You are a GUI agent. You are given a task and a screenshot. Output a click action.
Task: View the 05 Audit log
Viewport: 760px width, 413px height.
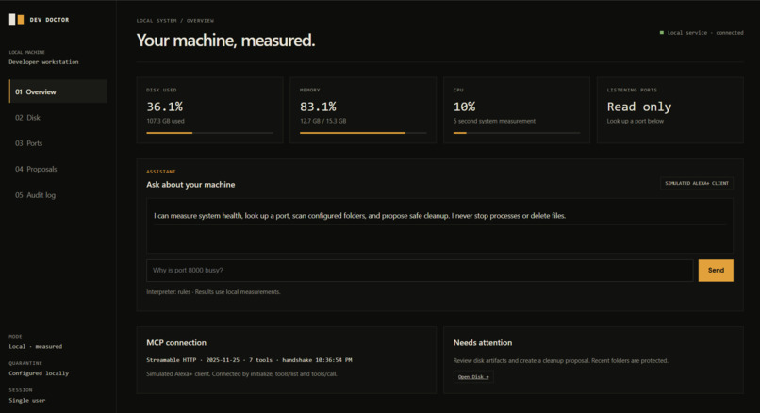coord(58,195)
